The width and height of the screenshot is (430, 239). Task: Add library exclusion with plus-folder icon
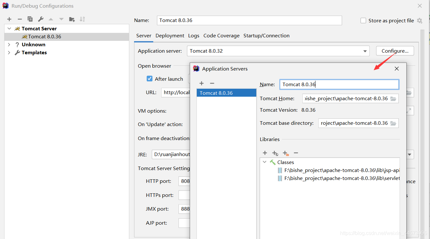pos(286,153)
